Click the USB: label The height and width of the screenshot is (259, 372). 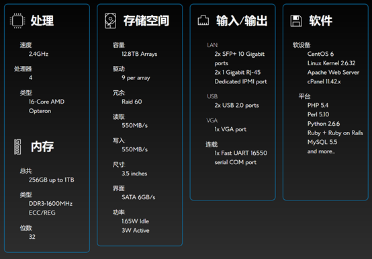click(212, 96)
